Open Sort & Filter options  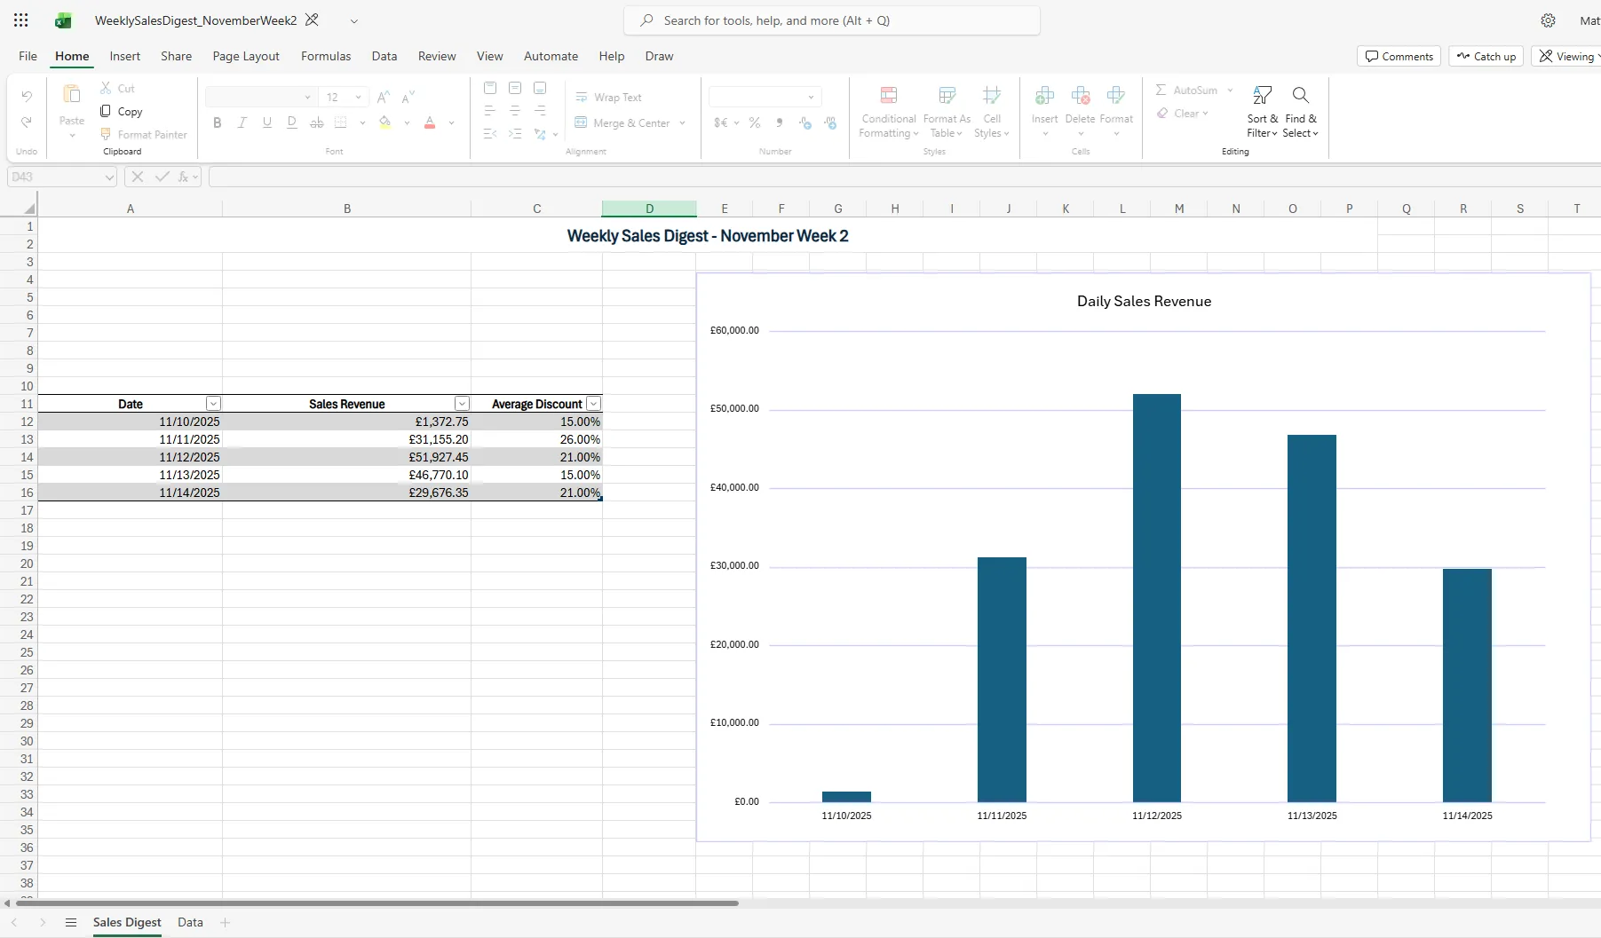click(1262, 114)
